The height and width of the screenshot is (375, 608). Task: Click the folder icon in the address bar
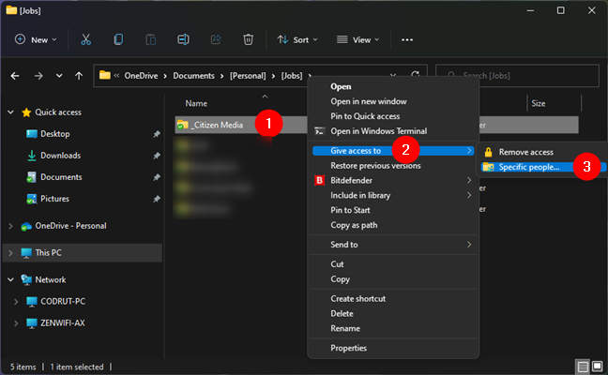pyautogui.click(x=105, y=75)
